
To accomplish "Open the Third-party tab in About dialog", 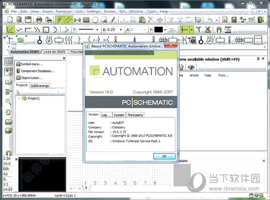I will [135, 115].
